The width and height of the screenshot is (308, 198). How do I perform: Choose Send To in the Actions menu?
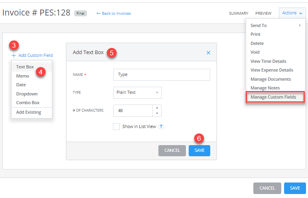click(276, 25)
